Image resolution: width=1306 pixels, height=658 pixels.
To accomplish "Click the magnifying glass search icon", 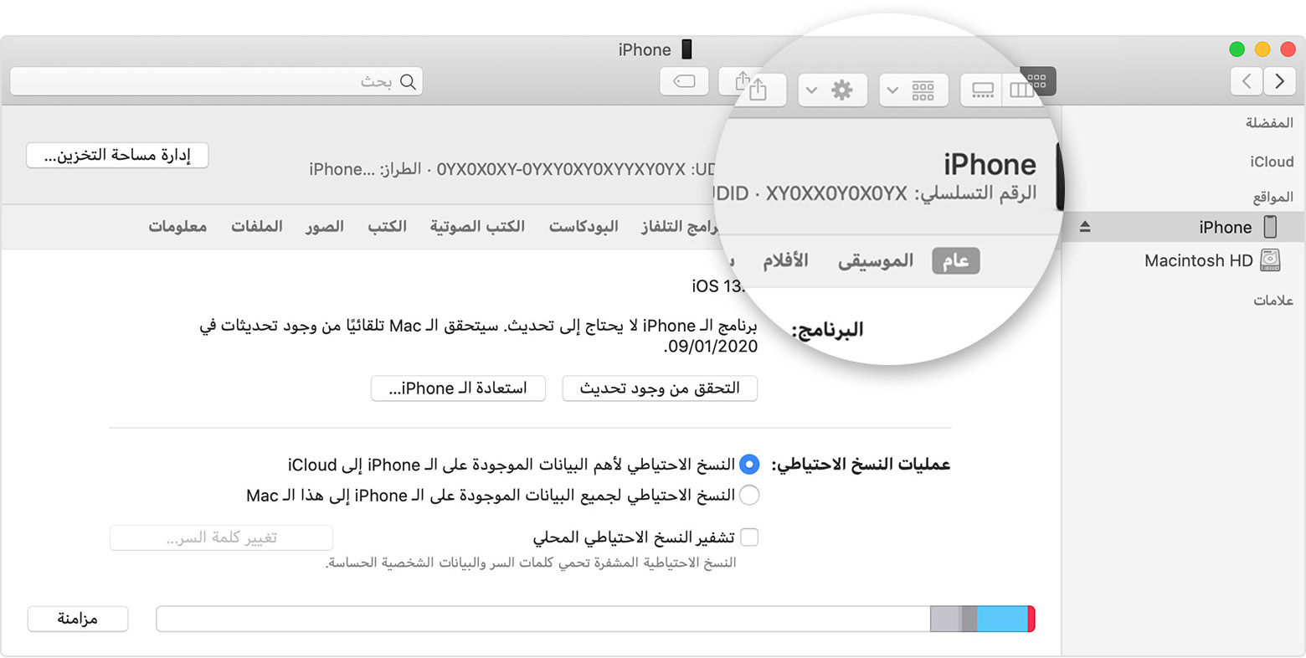I will click(408, 82).
